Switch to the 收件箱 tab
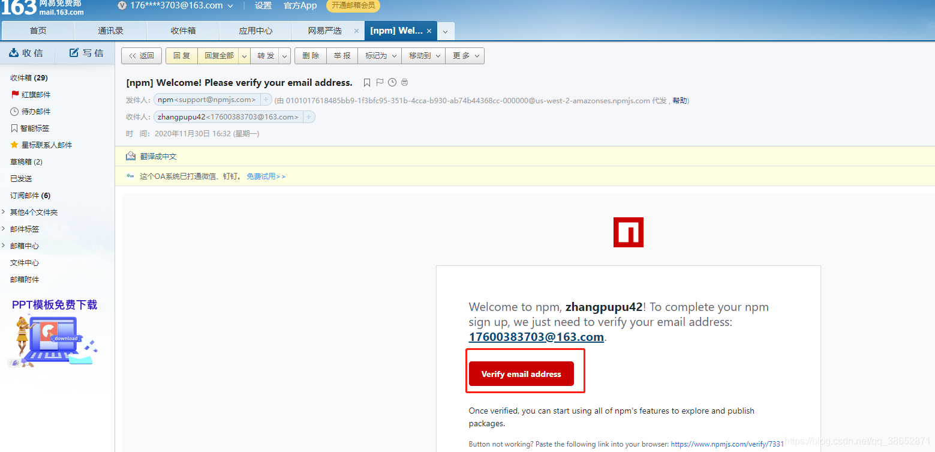This screenshot has height=452, width=935. pos(184,31)
